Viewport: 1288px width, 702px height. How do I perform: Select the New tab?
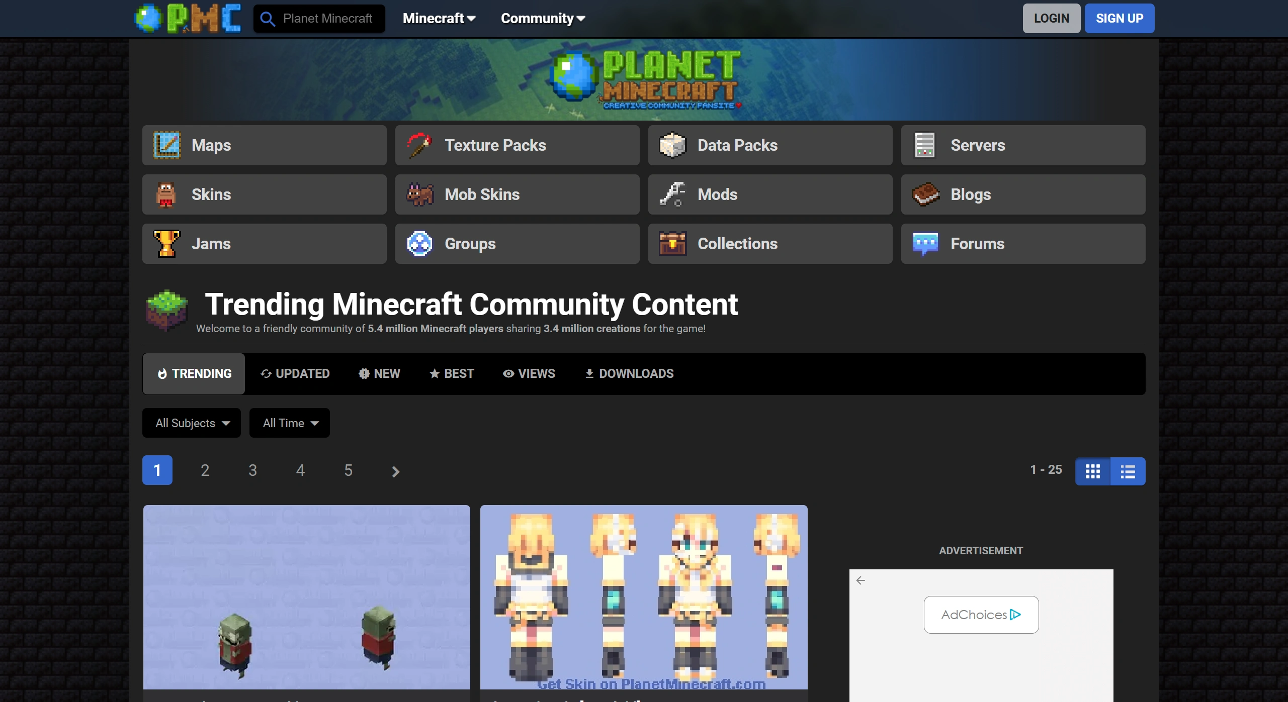click(379, 374)
